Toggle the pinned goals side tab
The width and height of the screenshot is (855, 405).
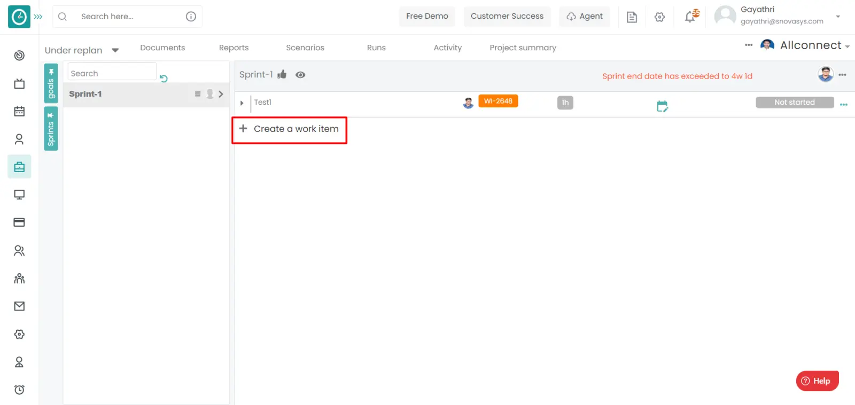pos(51,83)
